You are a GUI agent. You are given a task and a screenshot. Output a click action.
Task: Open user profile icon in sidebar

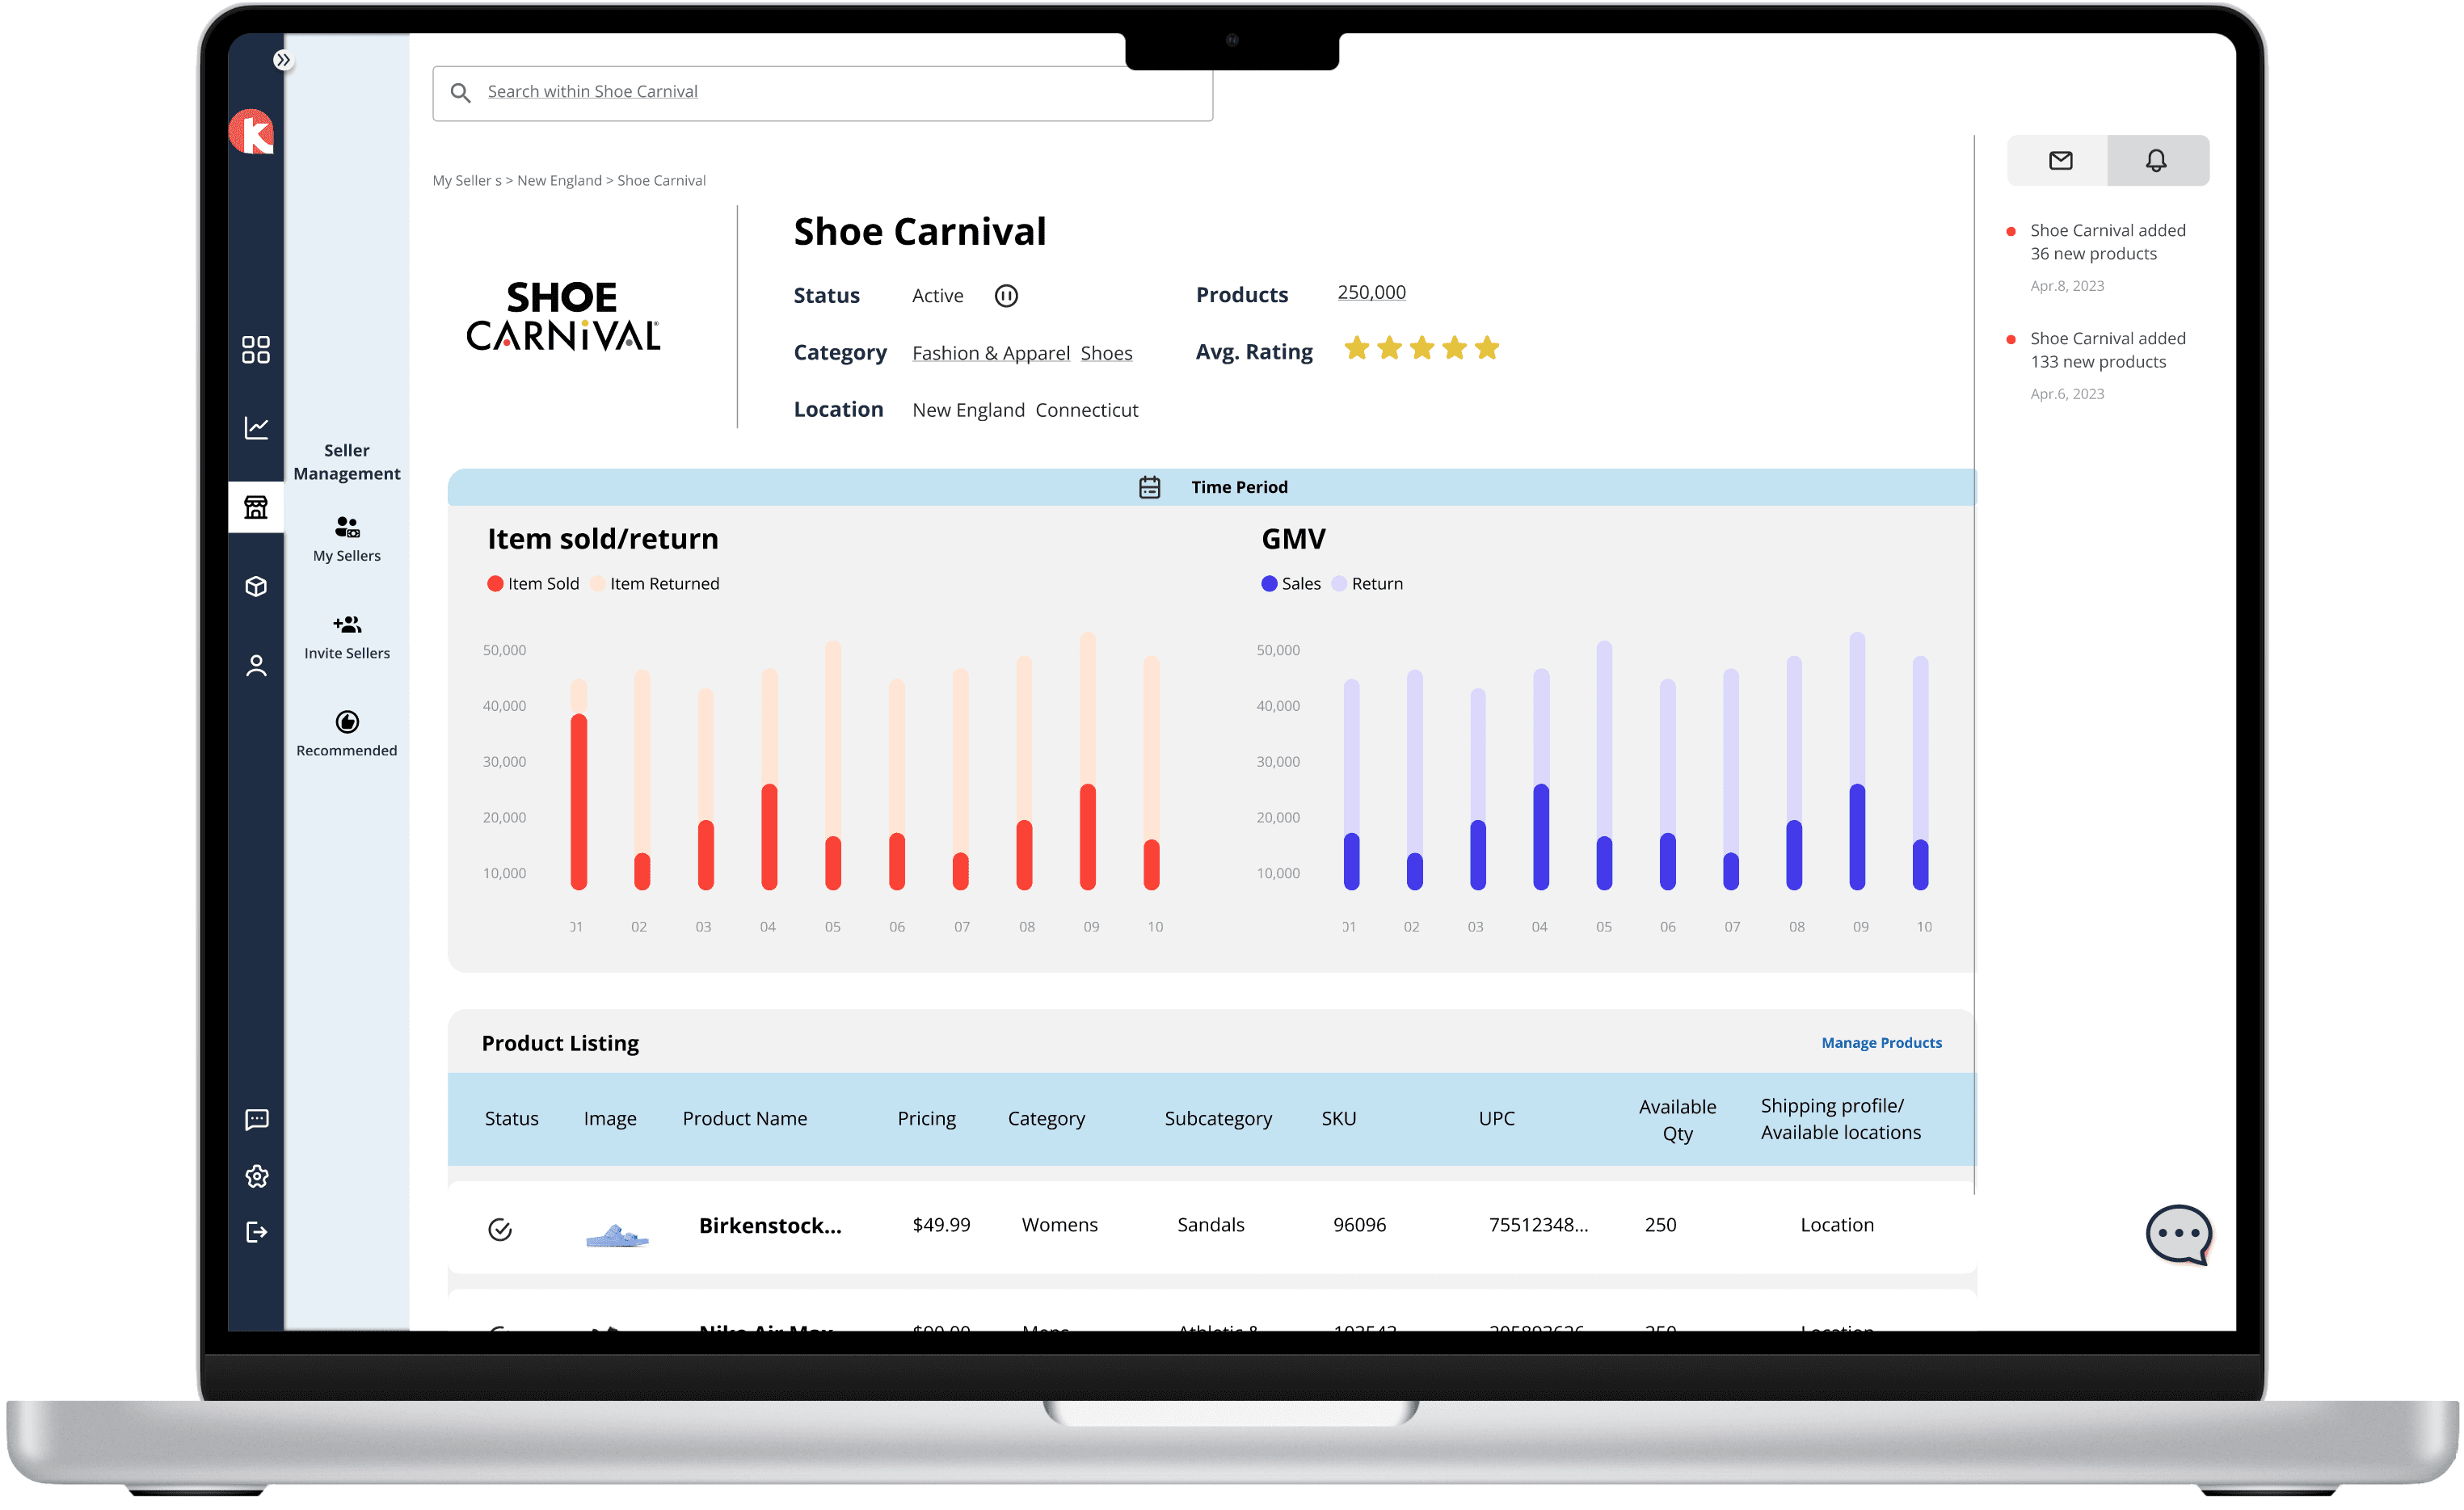[256, 666]
